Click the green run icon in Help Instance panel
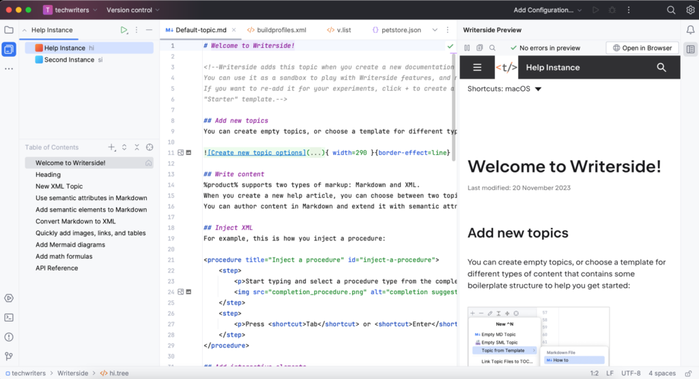Viewport: 699px width, 379px height. coord(124,30)
